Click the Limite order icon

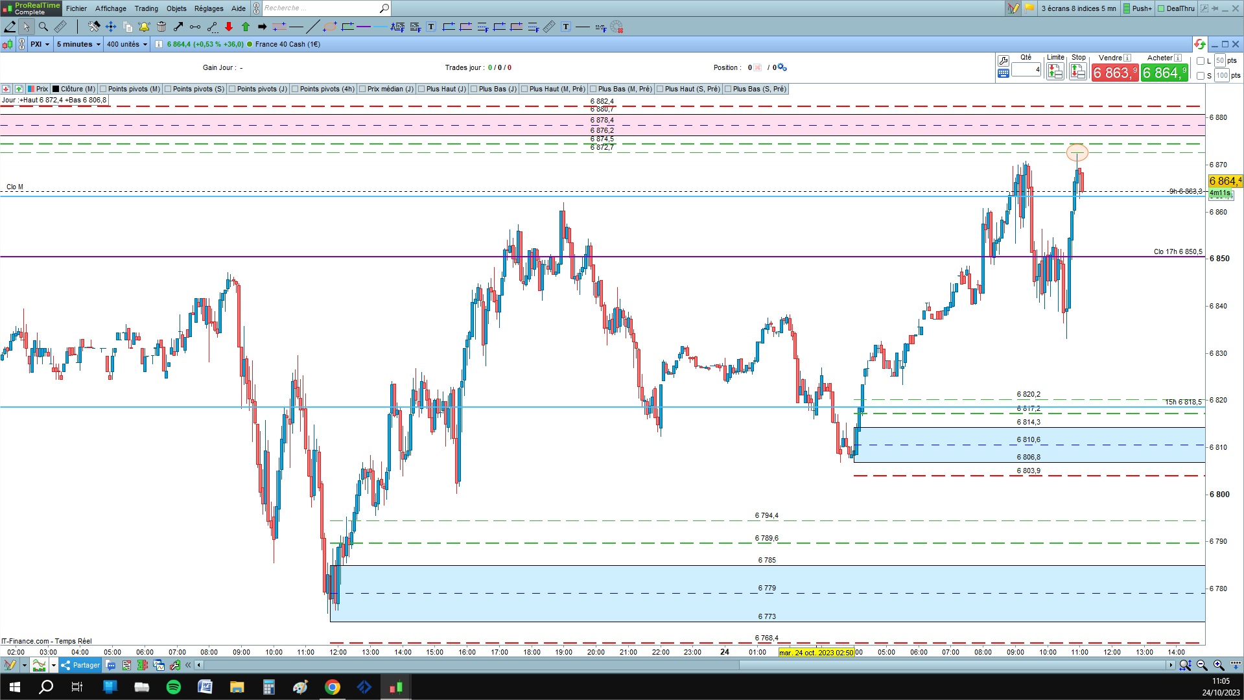1055,71
